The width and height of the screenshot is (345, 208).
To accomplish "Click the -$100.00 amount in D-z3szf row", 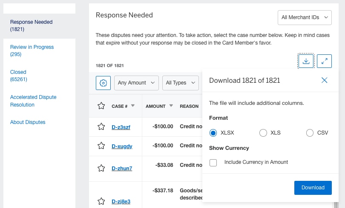I will [x=163, y=126].
